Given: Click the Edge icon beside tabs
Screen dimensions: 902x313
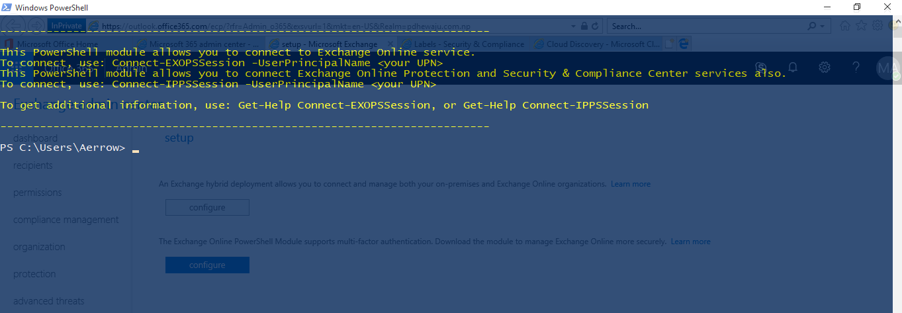Looking at the screenshot, I should coord(684,44).
